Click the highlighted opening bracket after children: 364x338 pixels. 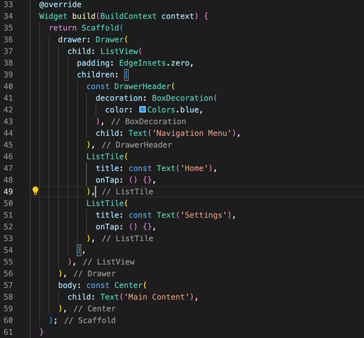[126, 75]
